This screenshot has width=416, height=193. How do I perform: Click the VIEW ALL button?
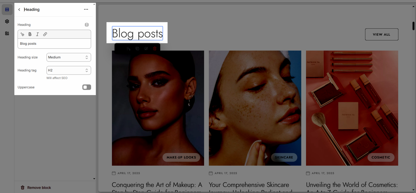pos(382,35)
